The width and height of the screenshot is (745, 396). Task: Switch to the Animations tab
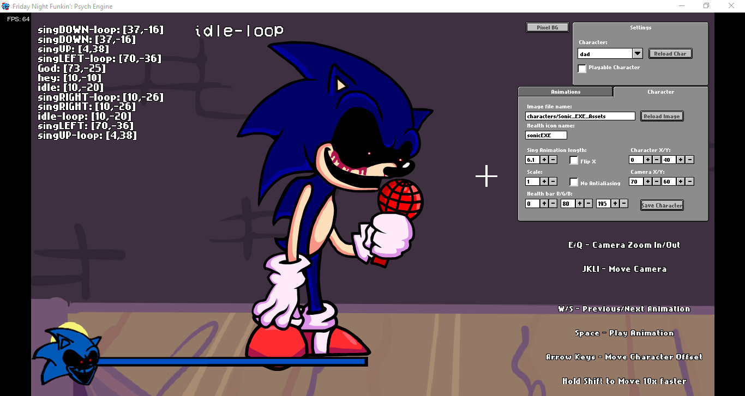[x=566, y=92]
